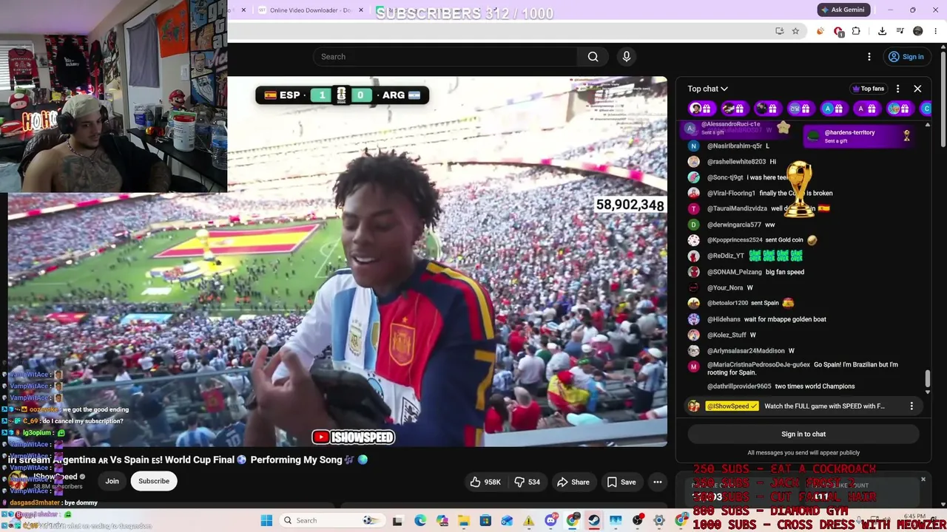Open File Explorer from taskbar
Image resolution: width=947 pixels, height=532 pixels.
[x=463, y=521]
